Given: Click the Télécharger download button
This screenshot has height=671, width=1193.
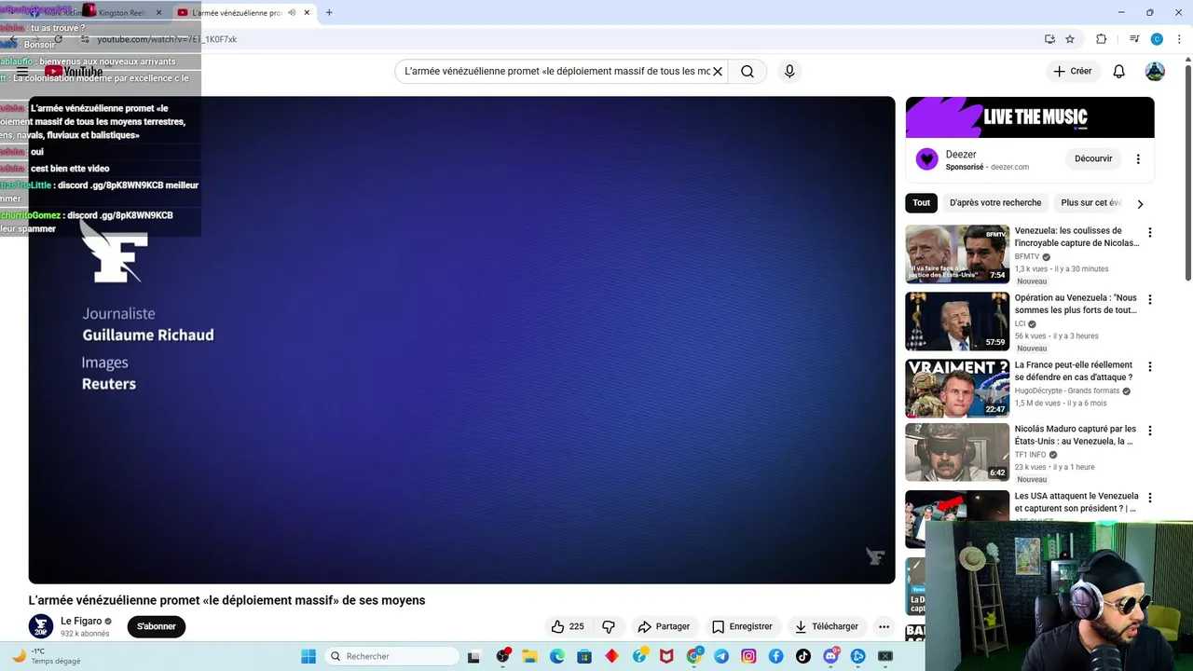Looking at the screenshot, I should (826, 626).
